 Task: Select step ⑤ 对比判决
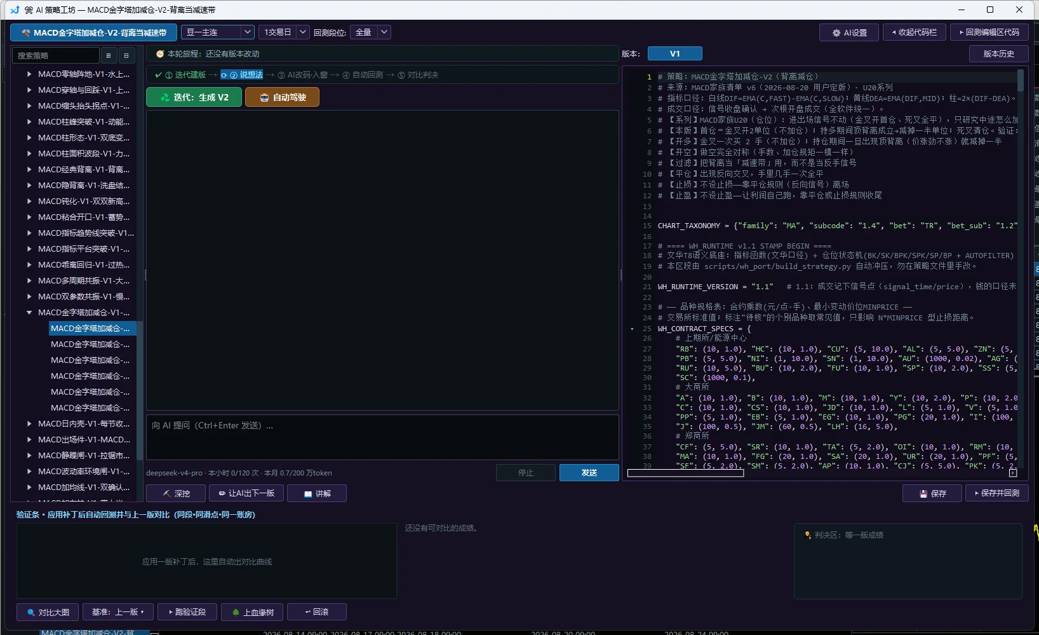point(418,75)
